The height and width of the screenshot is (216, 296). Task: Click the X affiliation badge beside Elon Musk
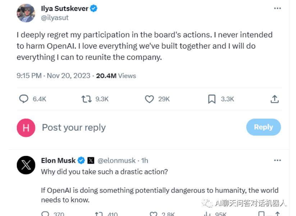pyautogui.click(x=91, y=160)
